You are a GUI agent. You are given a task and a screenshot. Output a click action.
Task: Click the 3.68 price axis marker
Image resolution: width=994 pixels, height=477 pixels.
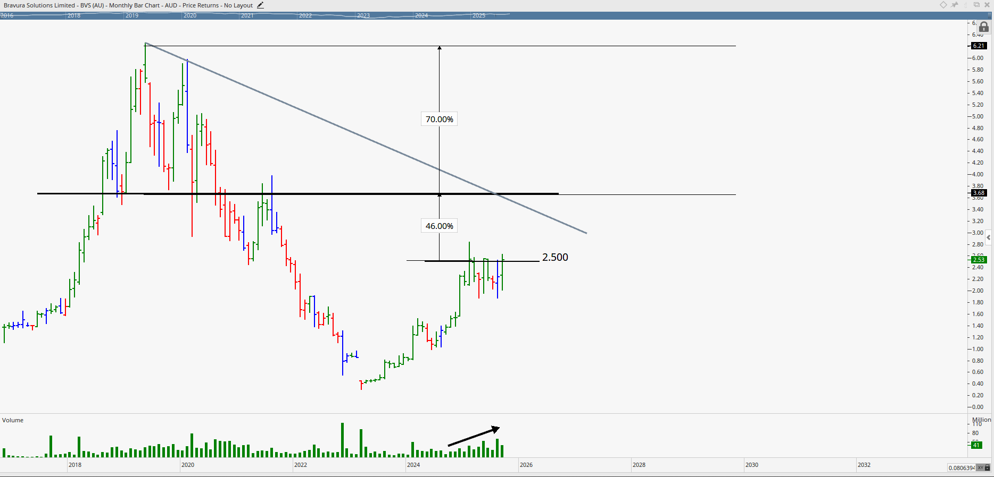[x=979, y=193]
